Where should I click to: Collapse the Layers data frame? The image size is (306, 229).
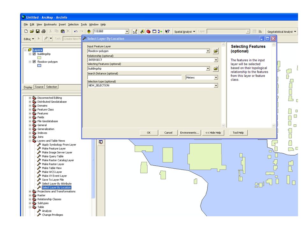pos(25,50)
